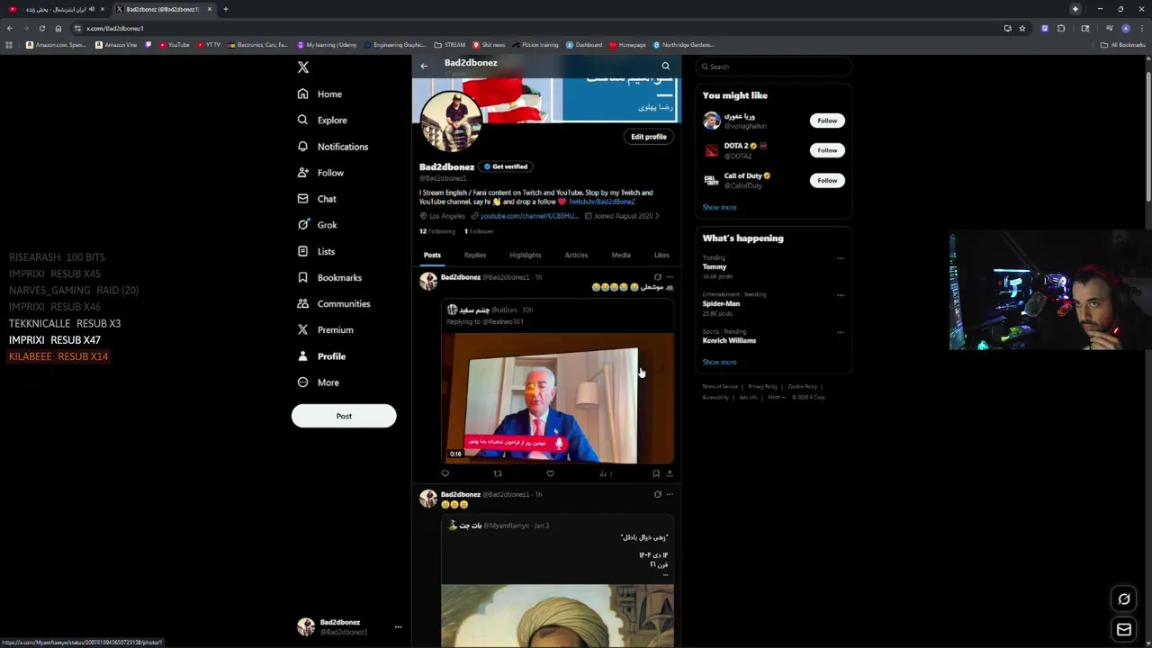Click the X search input field
Image resolution: width=1152 pixels, height=648 pixels.
pos(775,67)
